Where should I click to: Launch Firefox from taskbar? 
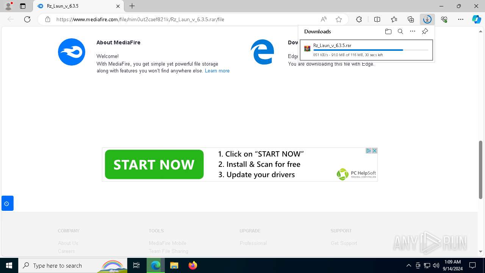coord(192,265)
